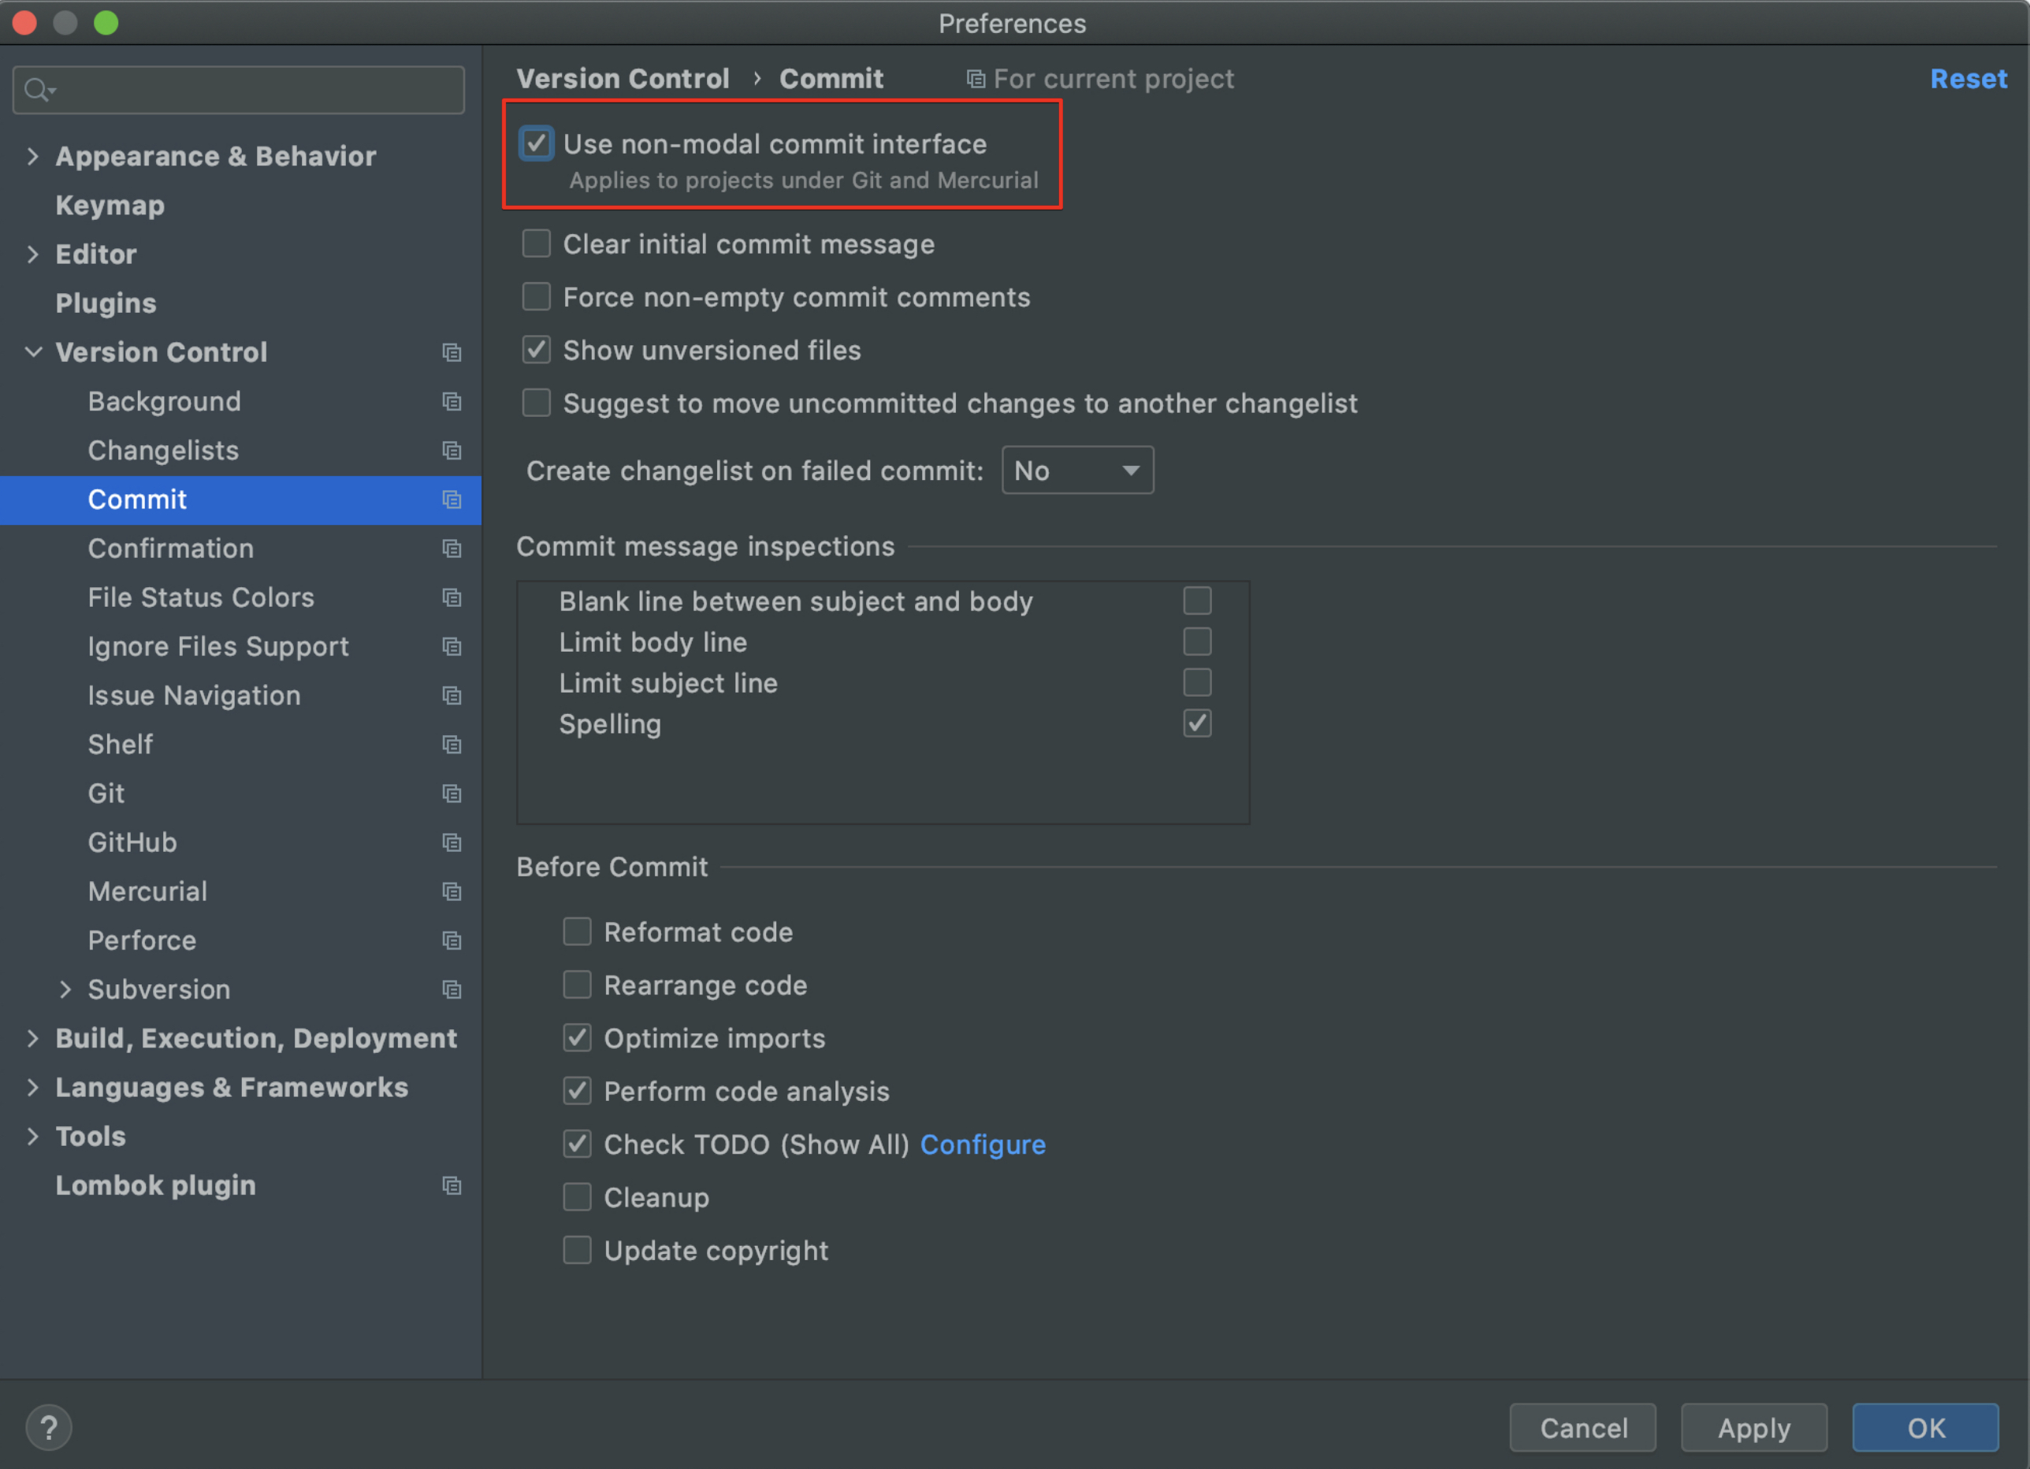Click the project-level icon beside Version Control
This screenshot has width=2030, height=1469.
(x=452, y=353)
